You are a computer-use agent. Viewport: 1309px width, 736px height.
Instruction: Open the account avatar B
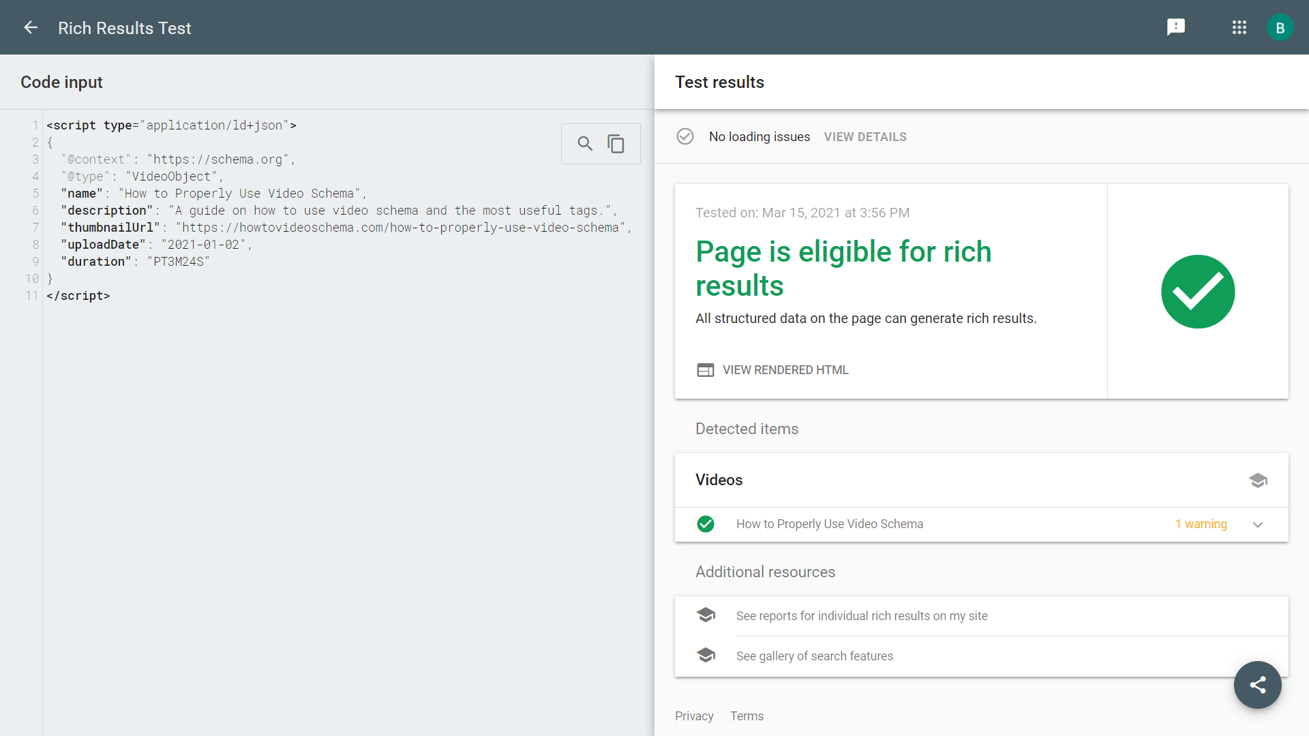point(1280,28)
